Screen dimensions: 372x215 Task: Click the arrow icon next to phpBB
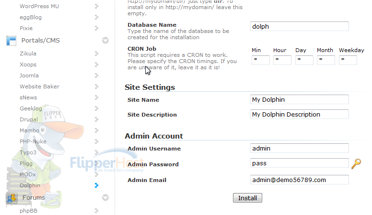click(96, 211)
